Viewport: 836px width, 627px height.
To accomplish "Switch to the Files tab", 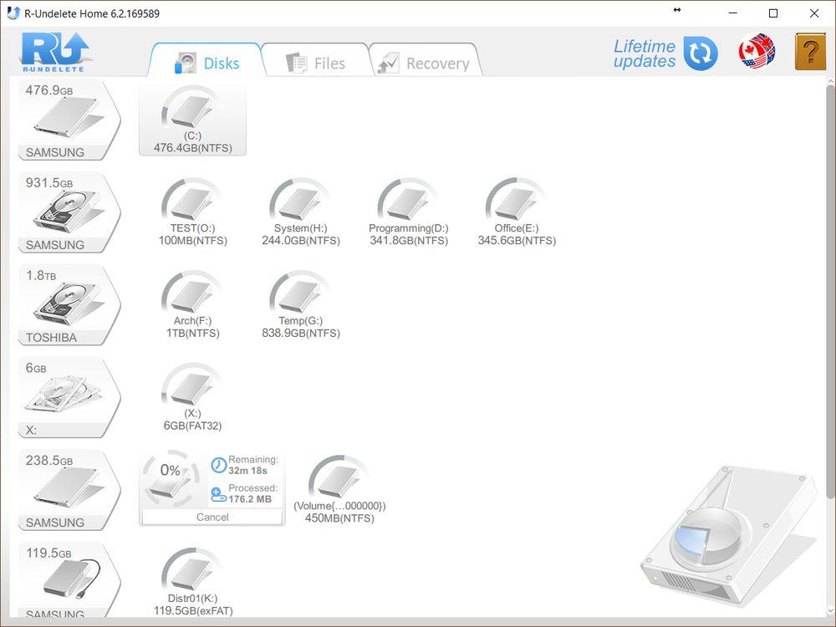I will coord(316,63).
